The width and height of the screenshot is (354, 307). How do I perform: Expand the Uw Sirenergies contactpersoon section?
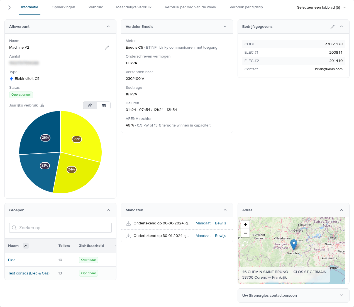[x=341, y=295]
